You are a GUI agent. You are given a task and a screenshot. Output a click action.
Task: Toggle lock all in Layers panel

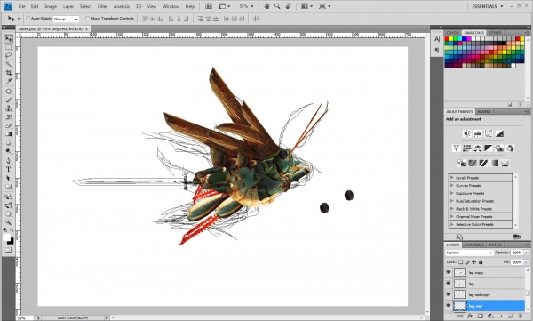(481, 262)
